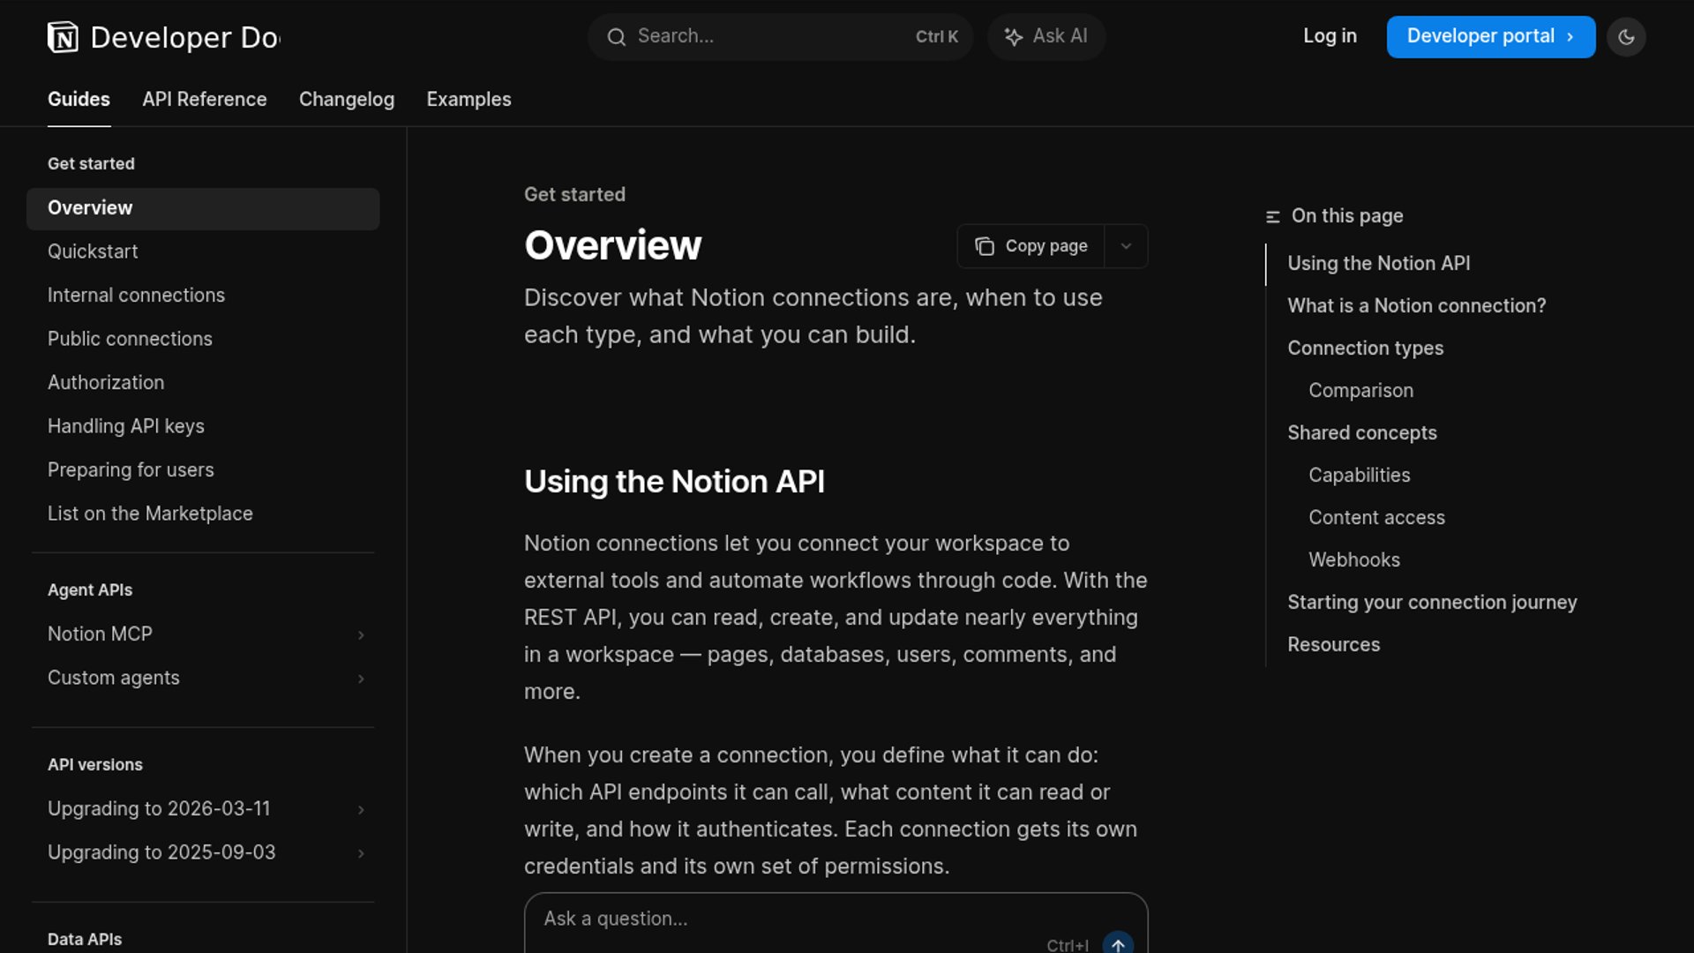Submit question with the arrow-up button
Viewport: 1694px width, 953px height.
tap(1118, 944)
